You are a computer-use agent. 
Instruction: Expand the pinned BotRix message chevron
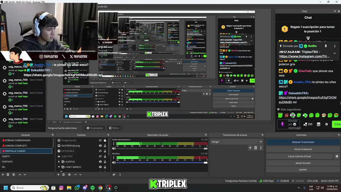(335, 53)
